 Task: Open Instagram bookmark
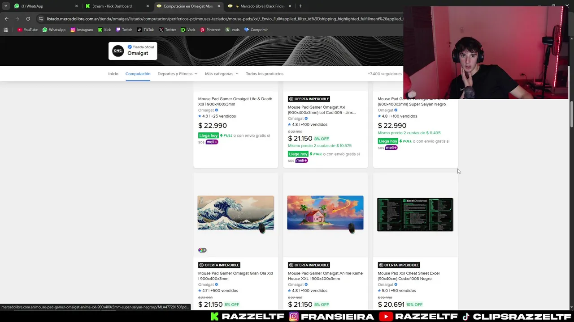click(82, 30)
